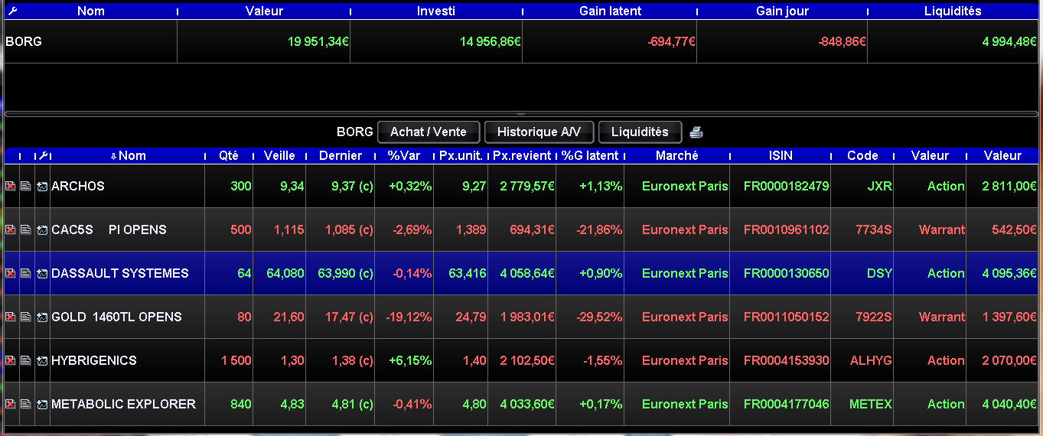Open the details sheet icon for HYBRIGENICS

point(26,360)
